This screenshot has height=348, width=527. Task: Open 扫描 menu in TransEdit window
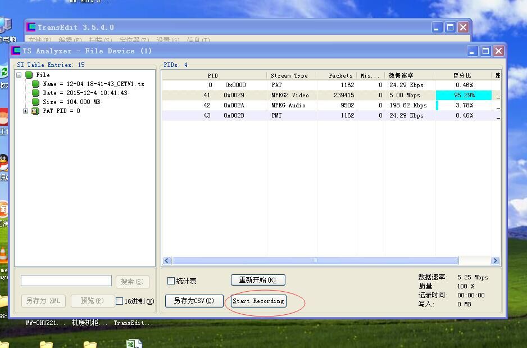[101, 40]
